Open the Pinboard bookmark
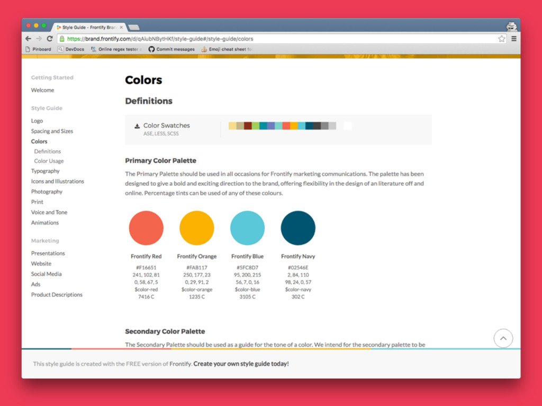542x406 pixels. [x=38, y=49]
